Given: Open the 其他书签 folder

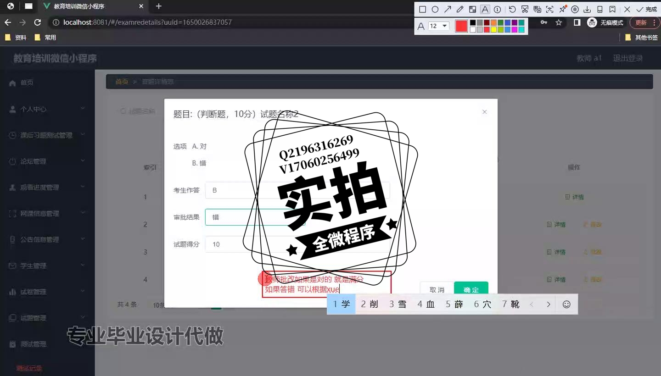Looking at the screenshot, I should [x=642, y=38].
